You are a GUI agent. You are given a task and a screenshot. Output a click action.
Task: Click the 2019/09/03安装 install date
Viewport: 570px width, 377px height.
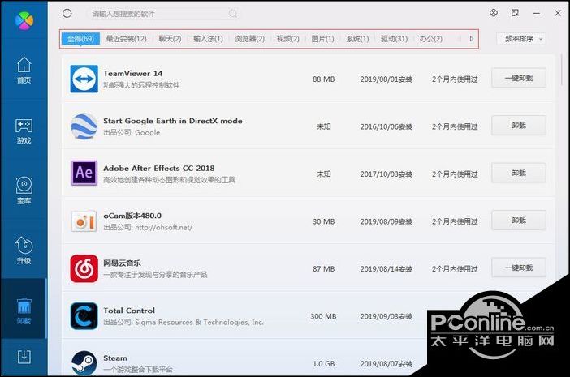click(386, 316)
